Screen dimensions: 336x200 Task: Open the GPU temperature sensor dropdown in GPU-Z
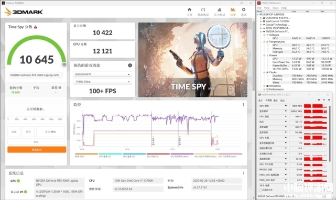click(286, 116)
